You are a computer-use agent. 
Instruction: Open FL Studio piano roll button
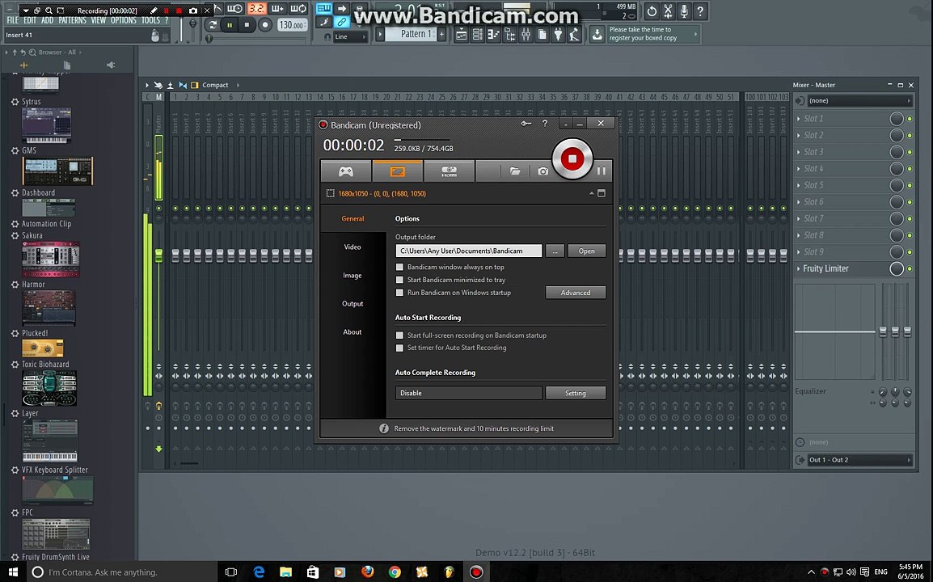(493, 35)
